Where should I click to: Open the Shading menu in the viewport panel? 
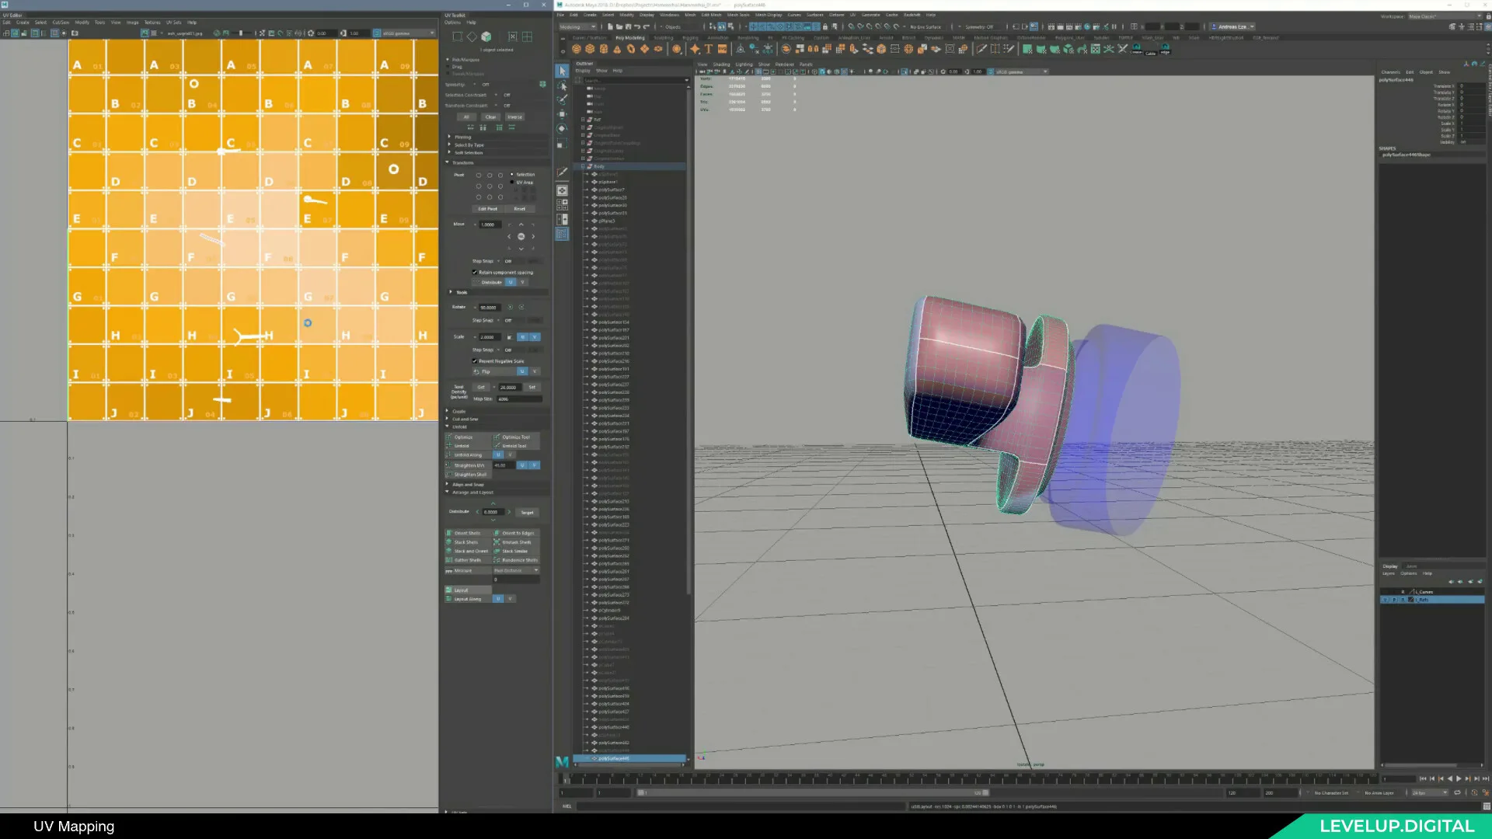[x=721, y=64]
